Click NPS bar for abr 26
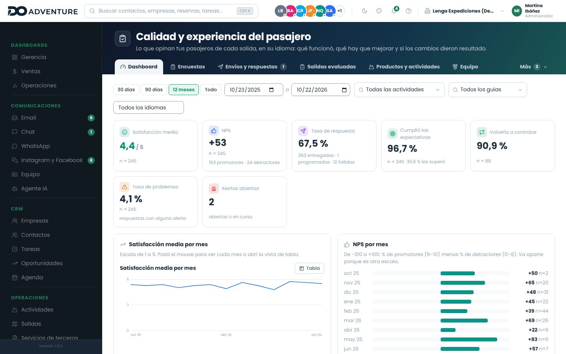The height and width of the screenshot is (354, 566). click(448, 330)
